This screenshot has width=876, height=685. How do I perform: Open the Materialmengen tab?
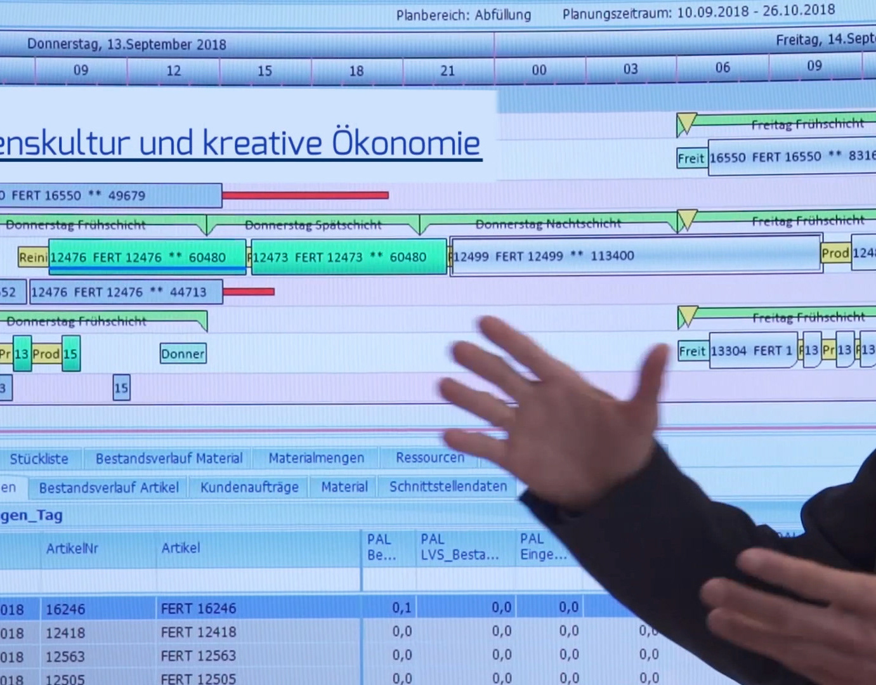click(316, 457)
